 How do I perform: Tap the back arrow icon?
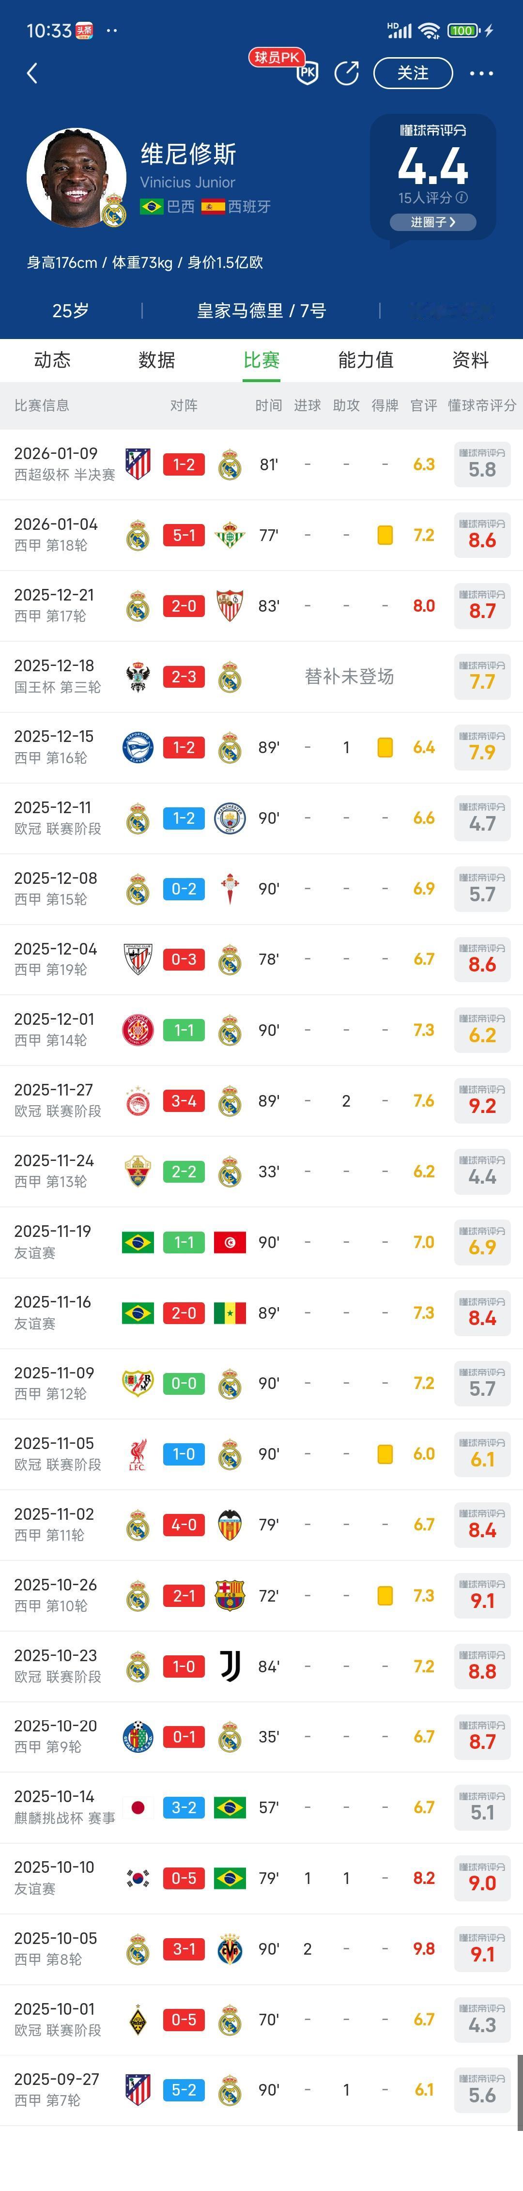tap(32, 73)
